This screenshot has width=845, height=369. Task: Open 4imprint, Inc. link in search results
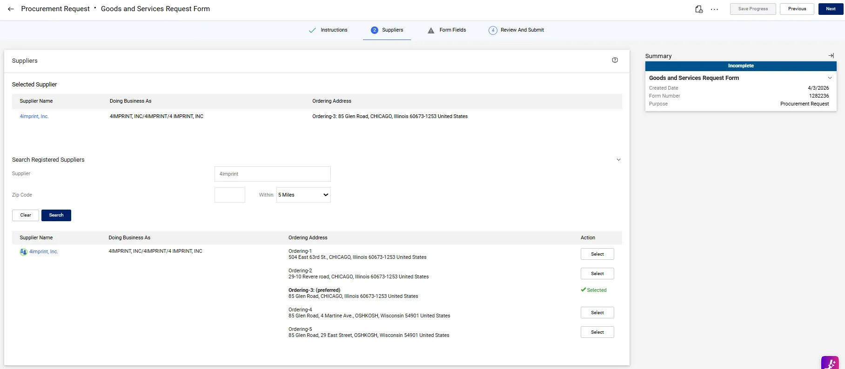[x=44, y=252]
